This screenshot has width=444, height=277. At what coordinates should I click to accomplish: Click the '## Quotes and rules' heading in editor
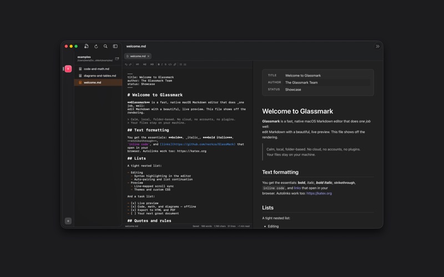[x=149, y=220]
